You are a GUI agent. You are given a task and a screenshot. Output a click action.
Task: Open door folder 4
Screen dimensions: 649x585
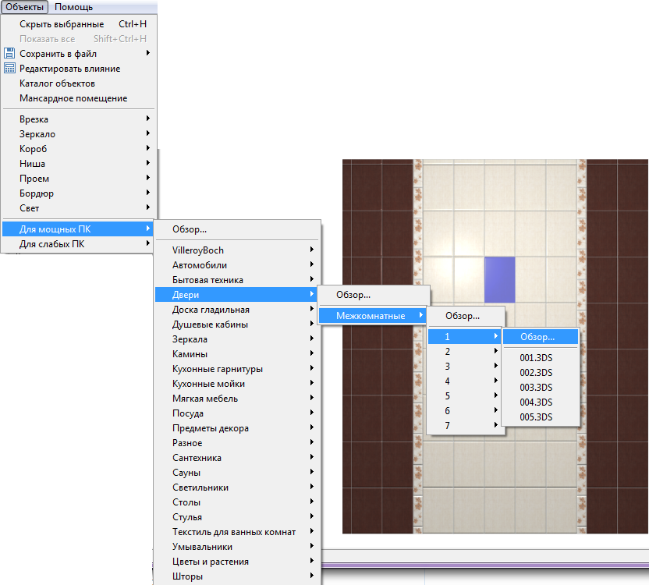464,381
